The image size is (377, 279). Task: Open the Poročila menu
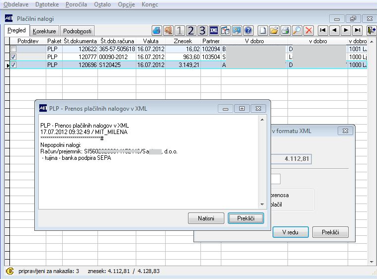(76, 4)
